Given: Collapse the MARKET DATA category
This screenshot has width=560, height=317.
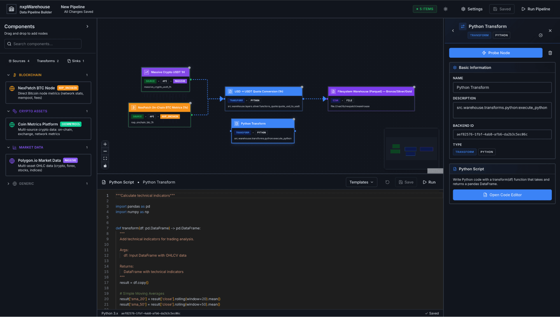Looking at the screenshot, I should coord(8,147).
